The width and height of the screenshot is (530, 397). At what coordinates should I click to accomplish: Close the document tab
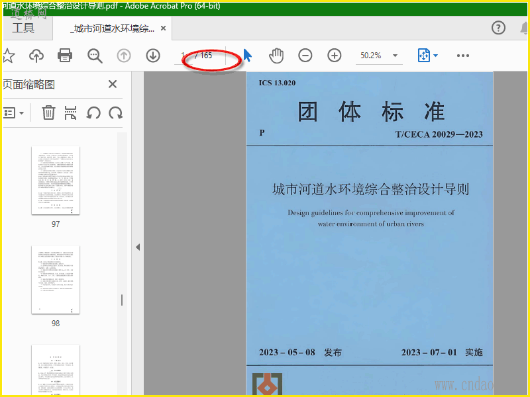[x=163, y=28]
